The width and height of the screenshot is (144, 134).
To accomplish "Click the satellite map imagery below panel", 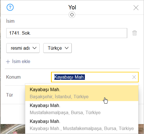I will point(13,129).
